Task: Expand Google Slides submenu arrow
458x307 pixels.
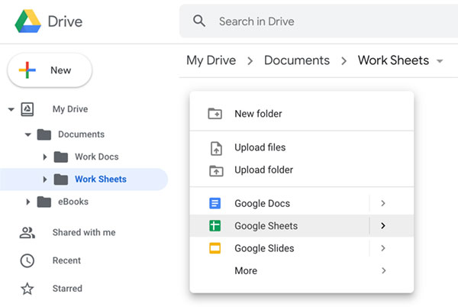Action: tap(383, 248)
